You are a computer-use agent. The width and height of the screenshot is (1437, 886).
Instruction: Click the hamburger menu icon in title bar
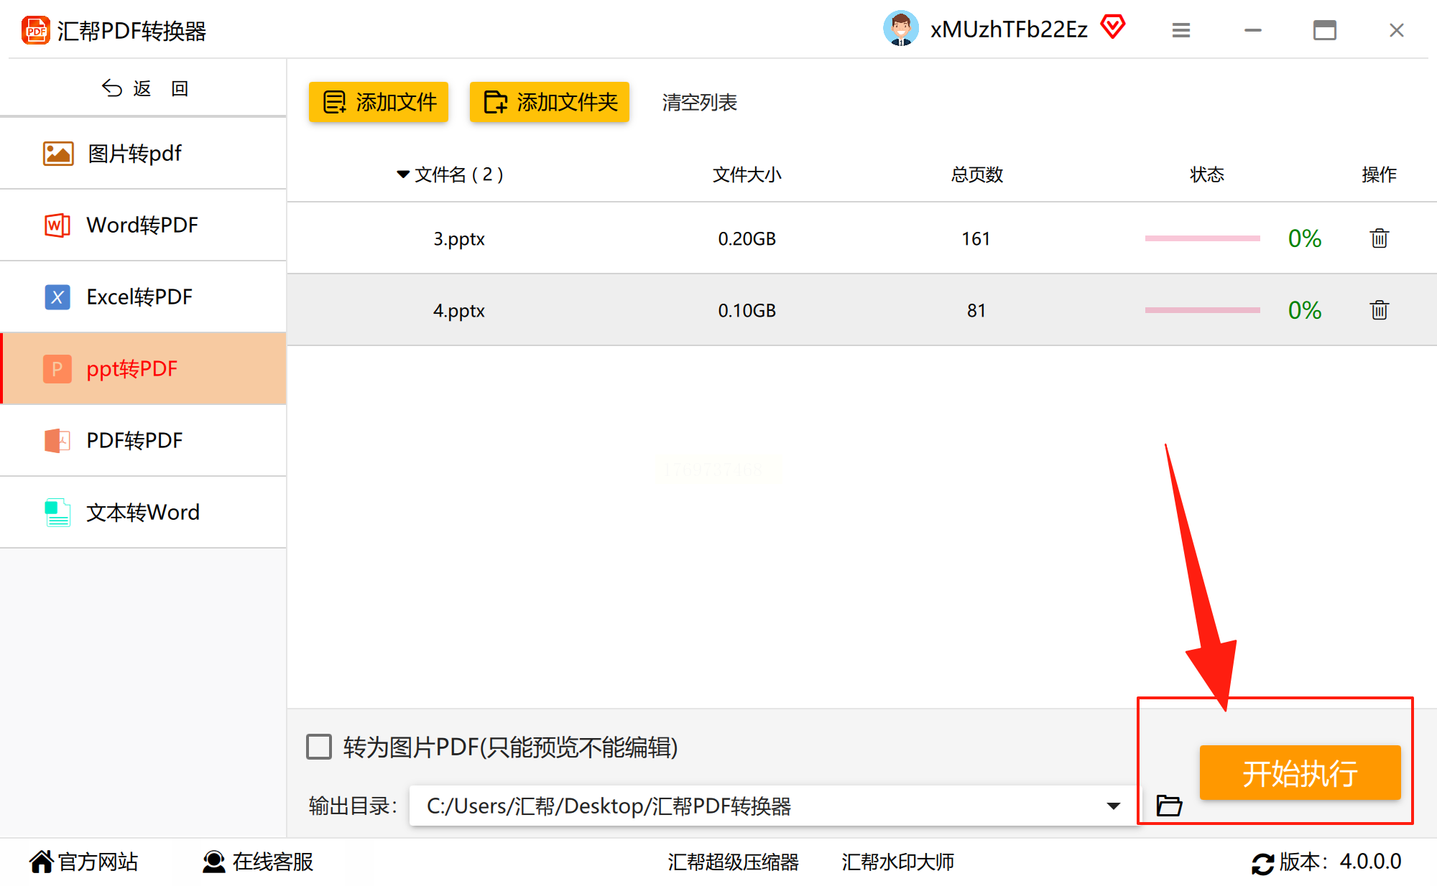[x=1181, y=30]
